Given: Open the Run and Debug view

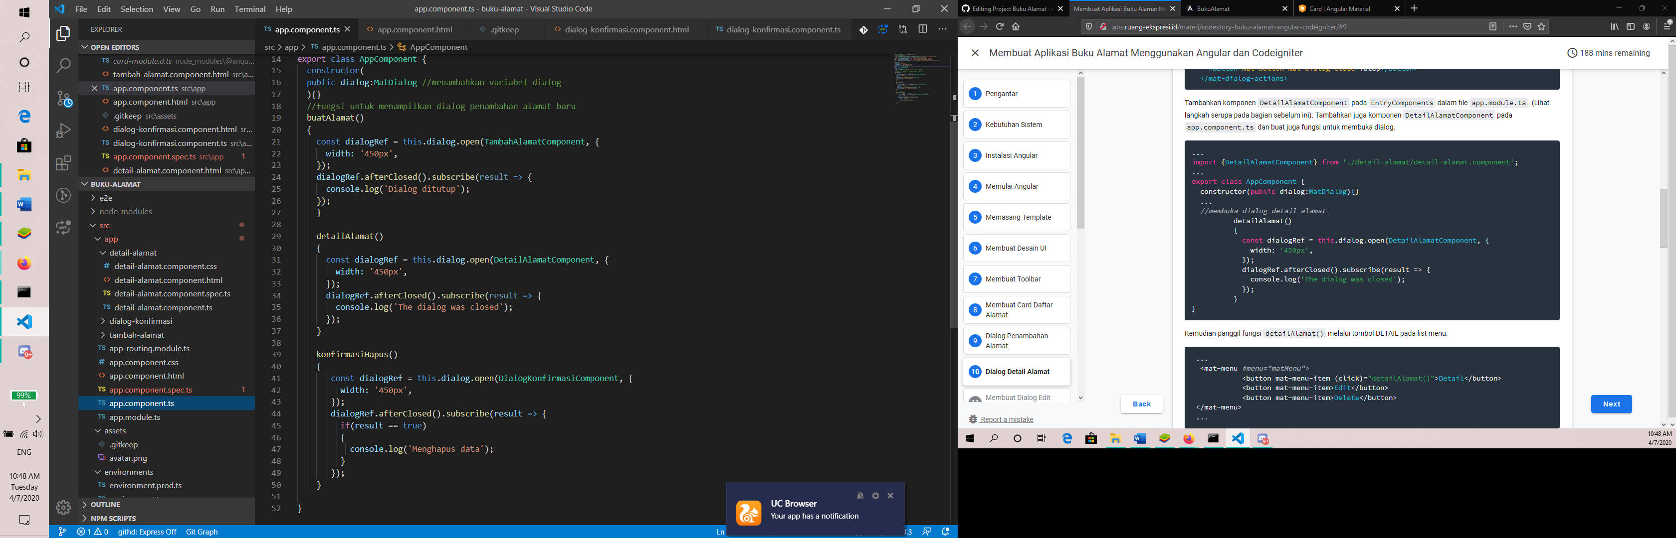Looking at the screenshot, I should 63,130.
